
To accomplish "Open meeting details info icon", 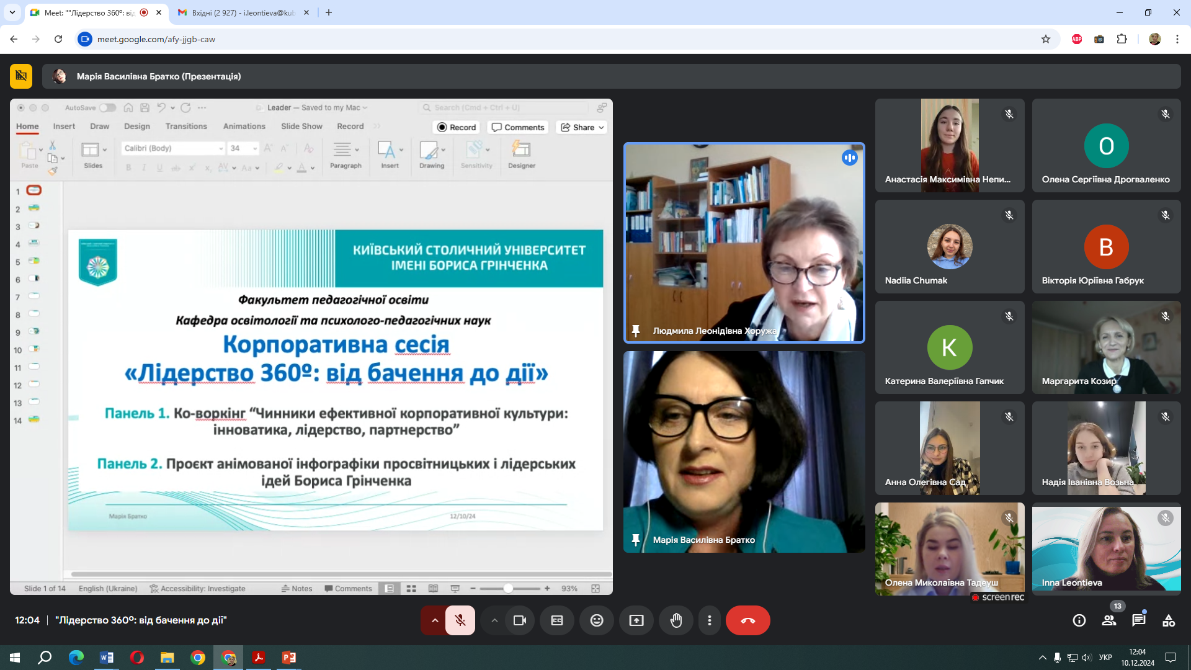I will click(1079, 620).
